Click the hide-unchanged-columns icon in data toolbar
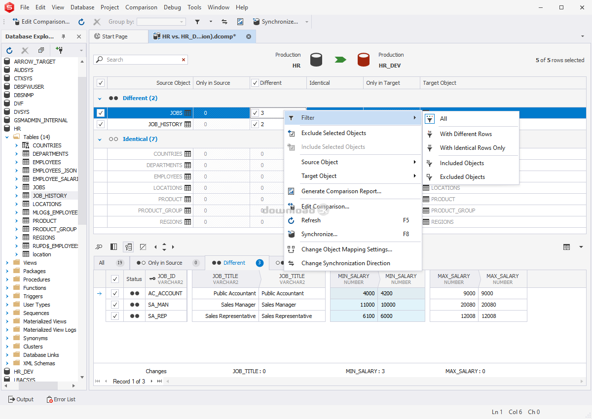 [143, 247]
